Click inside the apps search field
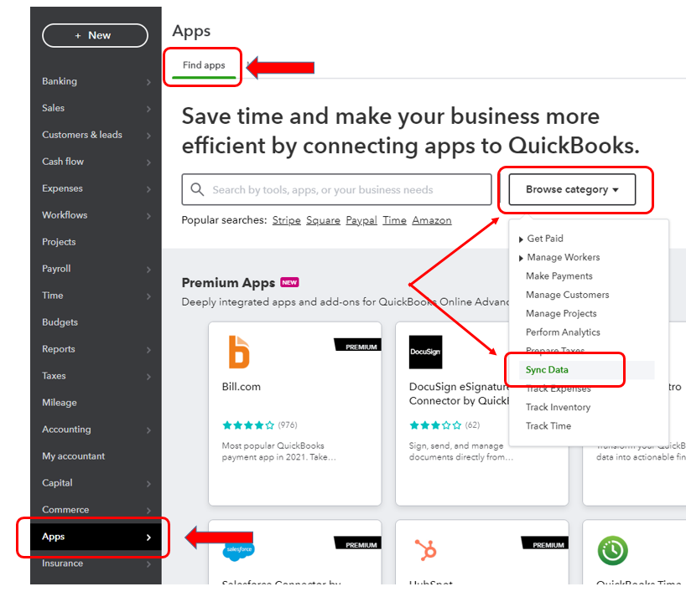The height and width of the screenshot is (602, 686). click(335, 189)
